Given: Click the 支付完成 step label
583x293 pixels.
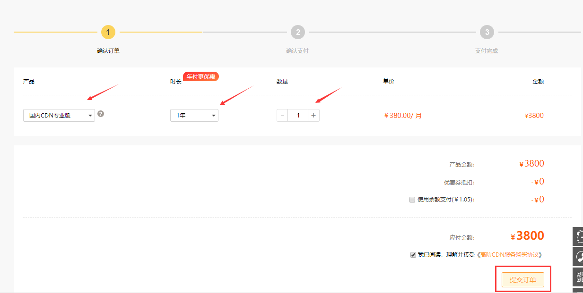Looking at the screenshot, I should click(487, 51).
